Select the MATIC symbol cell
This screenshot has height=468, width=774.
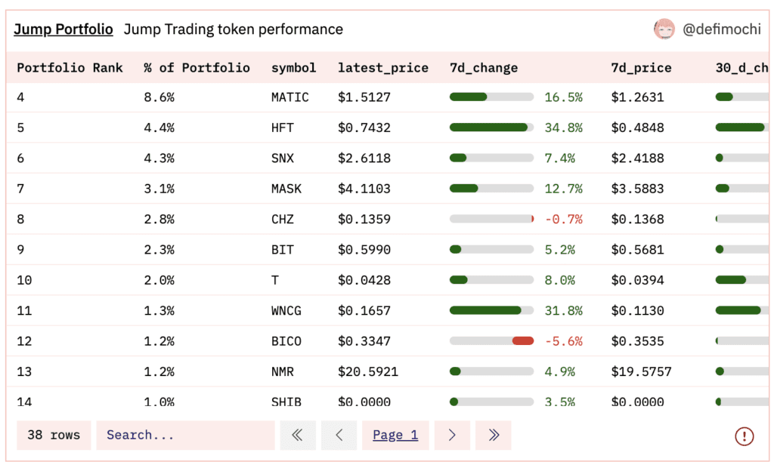(x=289, y=97)
